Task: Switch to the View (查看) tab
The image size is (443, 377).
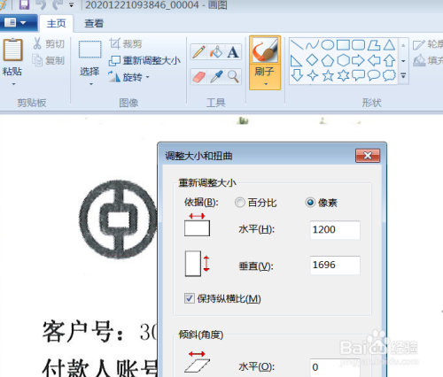Action: coord(94,23)
